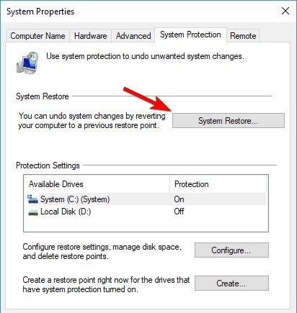Close the System Properties dialog
This screenshot has width=297, height=313.
pos(285,11)
